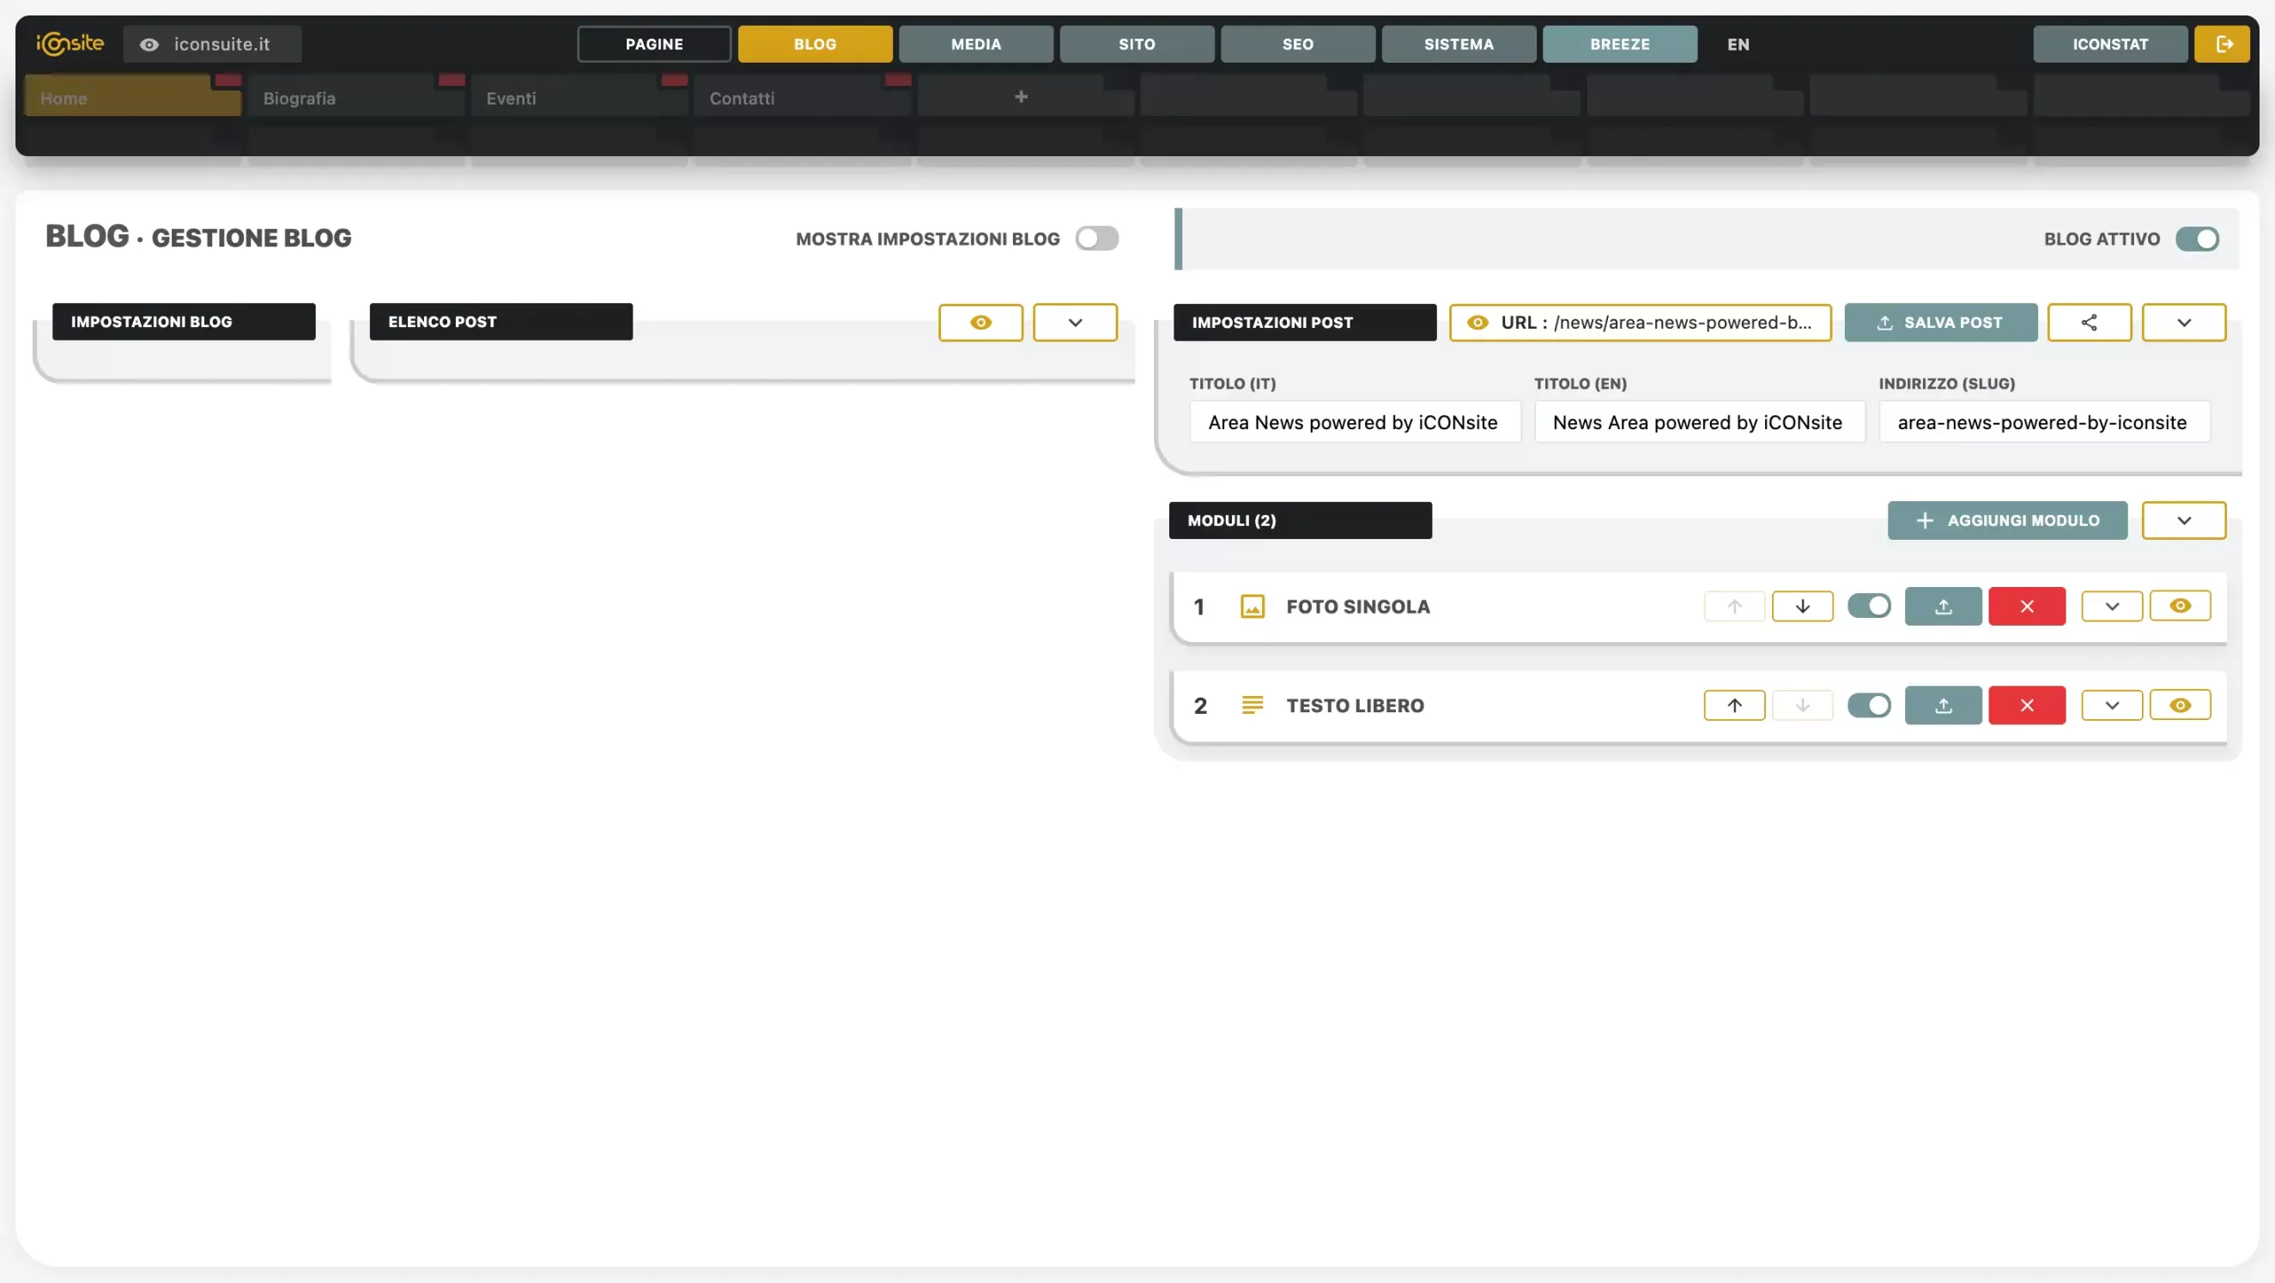
Task: Toggle Blog Attivo switch
Action: pyautogui.click(x=2197, y=239)
